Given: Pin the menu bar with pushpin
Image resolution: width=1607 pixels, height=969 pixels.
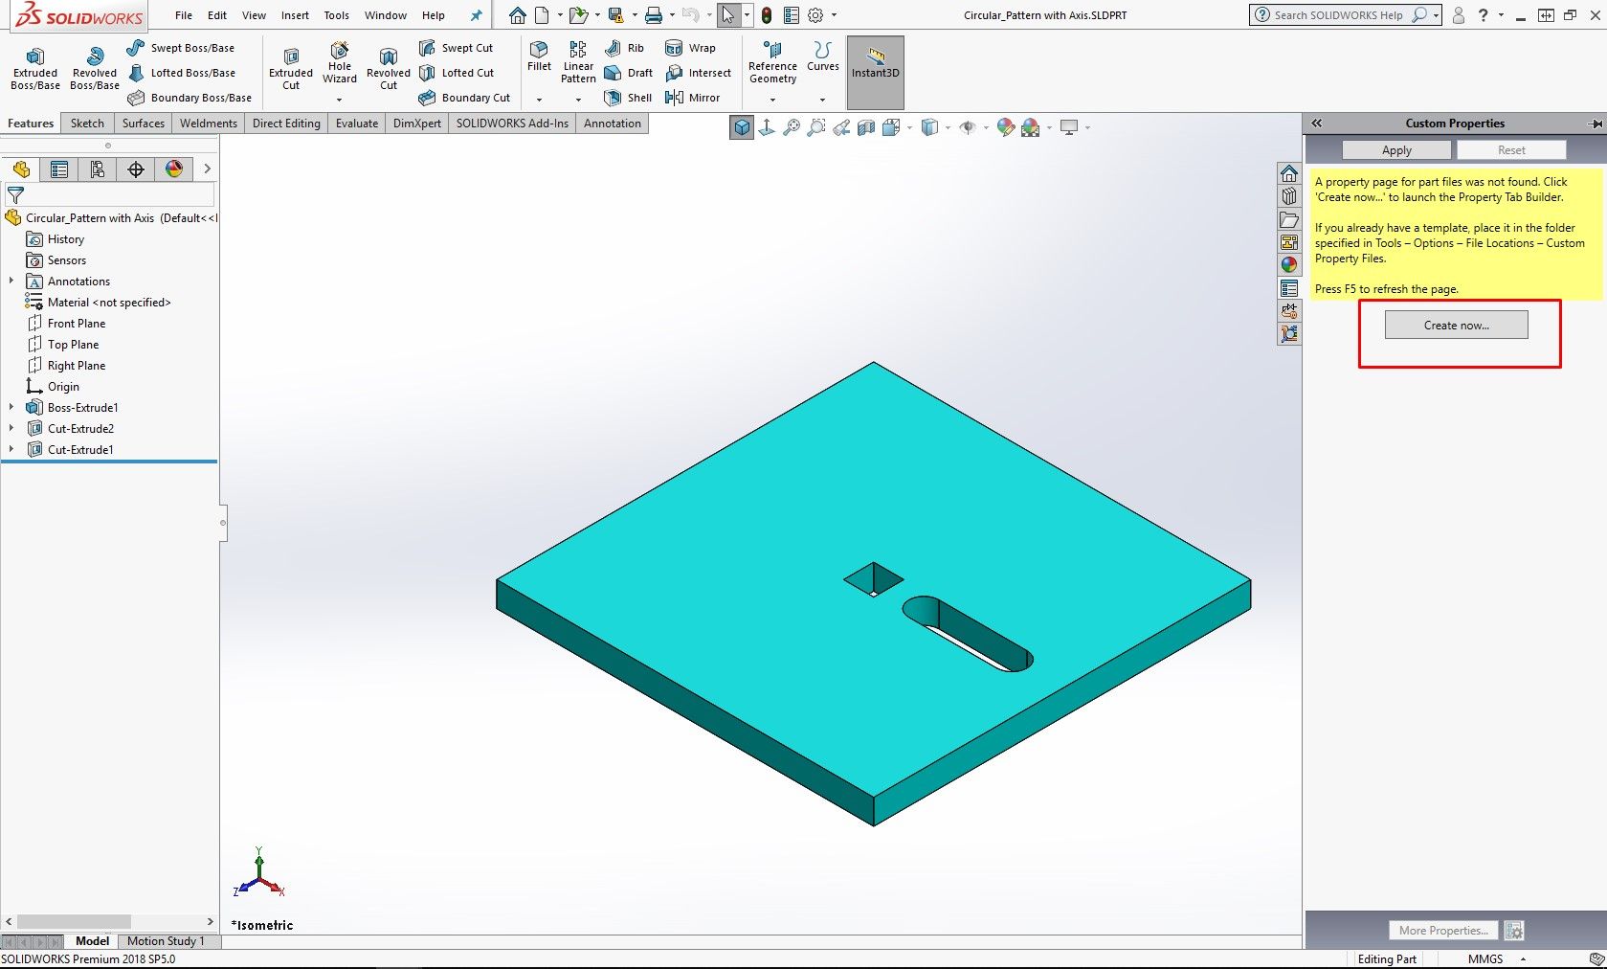Looking at the screenshot, I should pyautogui.click(x=476, y=15).
